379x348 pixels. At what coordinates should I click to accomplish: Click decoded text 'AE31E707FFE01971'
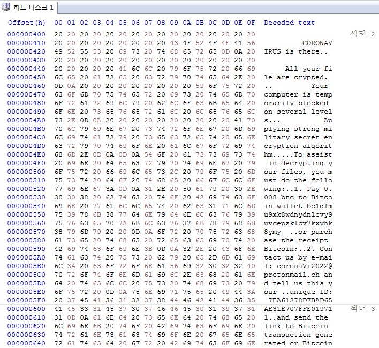[298, 309]
